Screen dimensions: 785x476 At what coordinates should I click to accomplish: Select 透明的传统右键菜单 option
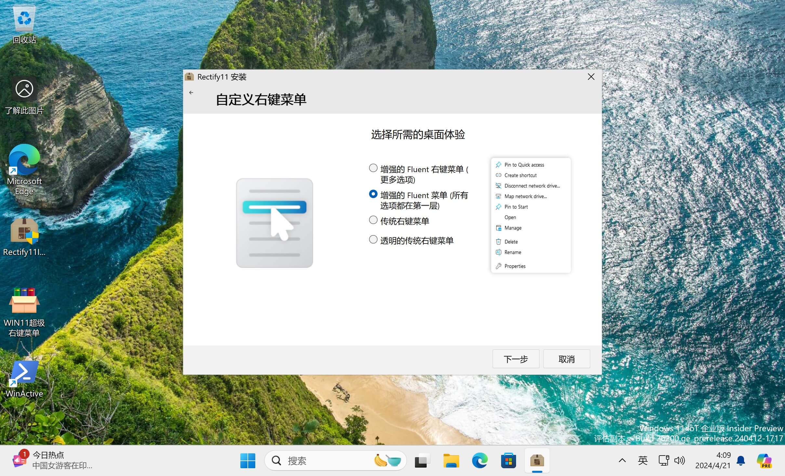[373, 240]
